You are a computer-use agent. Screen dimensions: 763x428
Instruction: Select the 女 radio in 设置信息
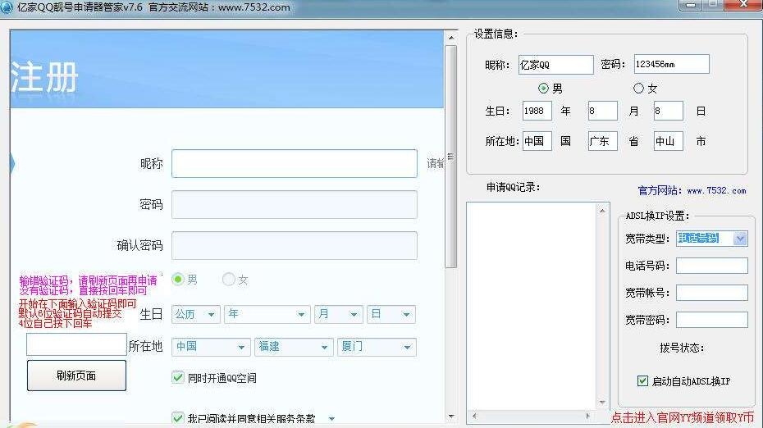(638, 88)
